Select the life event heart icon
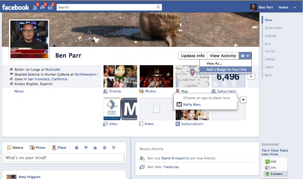Screen dimensions: 303x179 (86, 148)
